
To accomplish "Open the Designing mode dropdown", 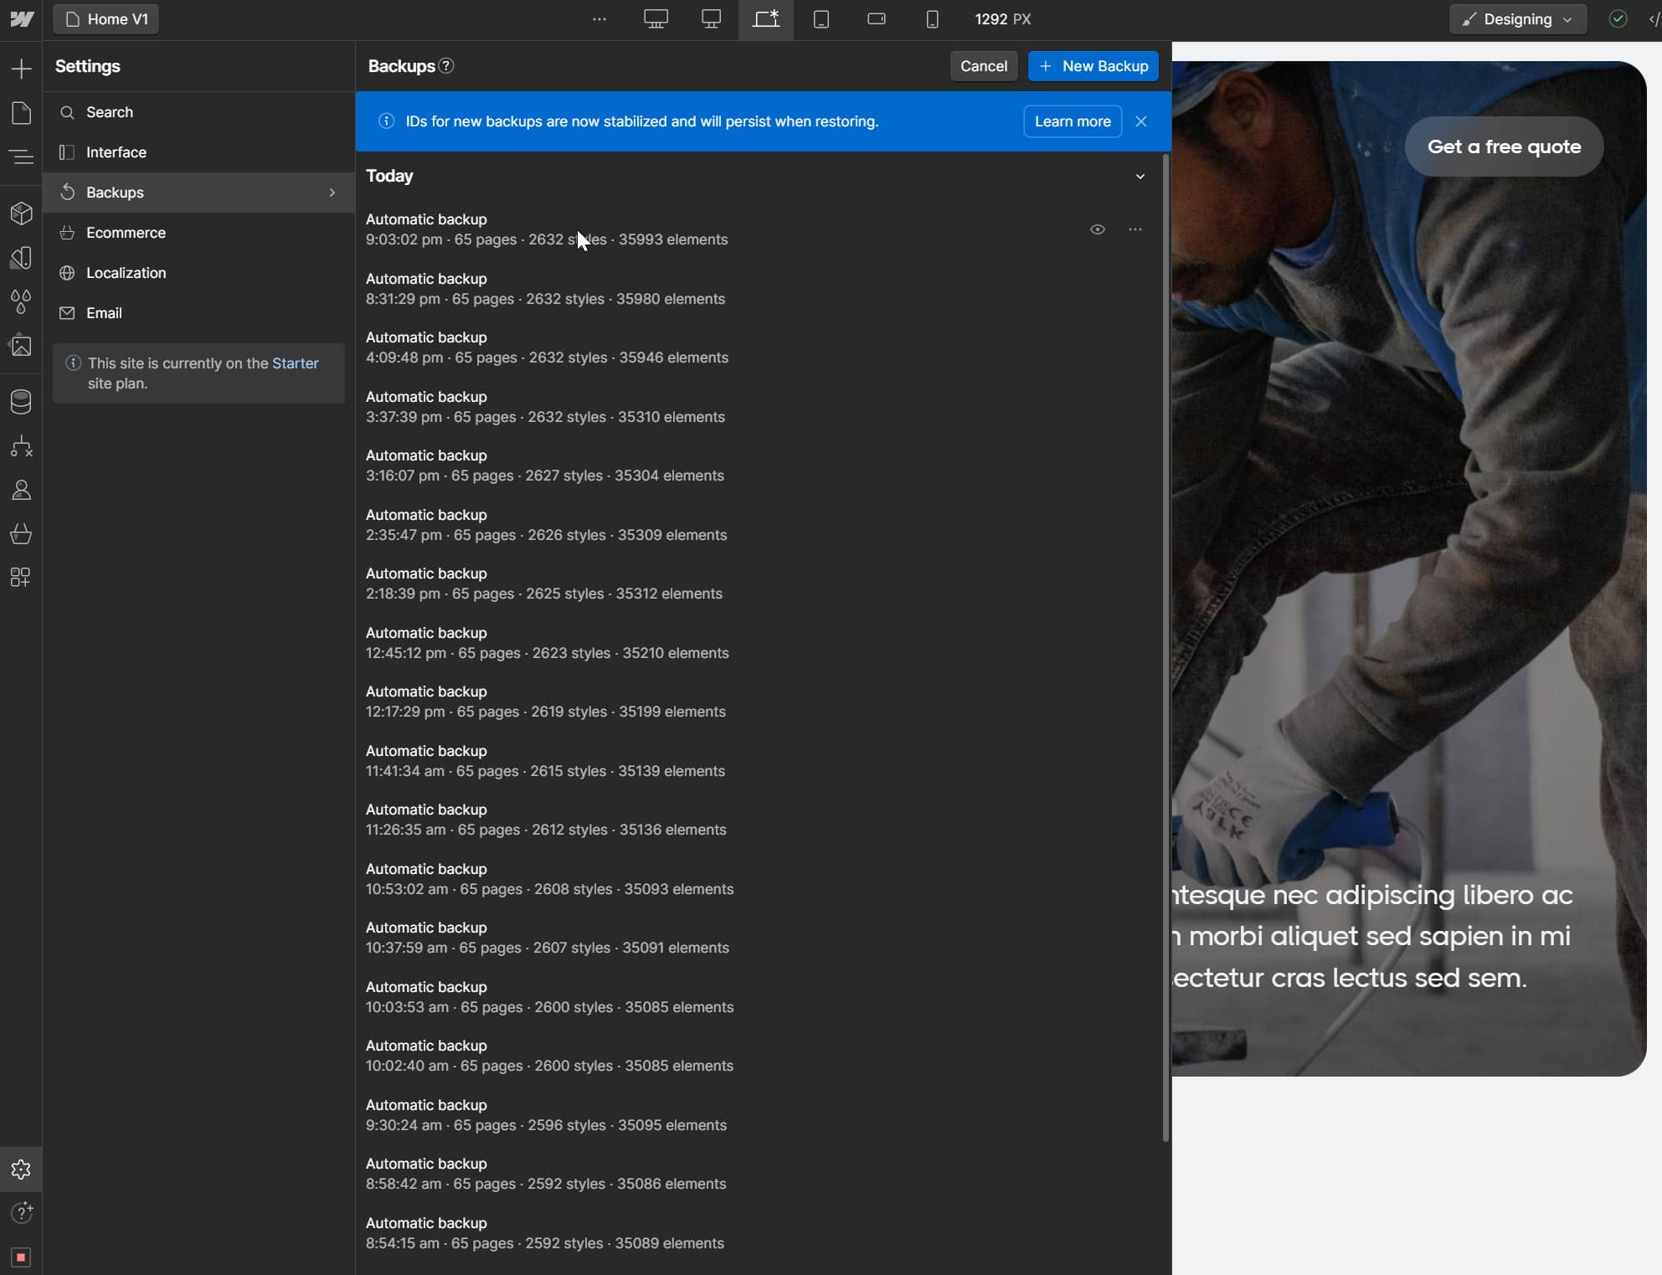I will point(1517,18).
